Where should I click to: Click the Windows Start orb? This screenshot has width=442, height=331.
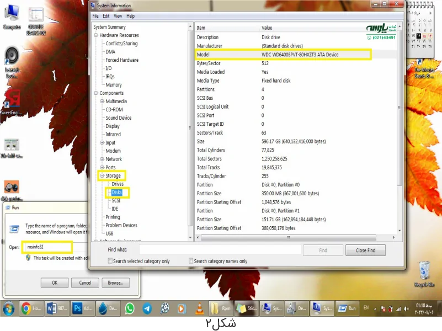8,308
